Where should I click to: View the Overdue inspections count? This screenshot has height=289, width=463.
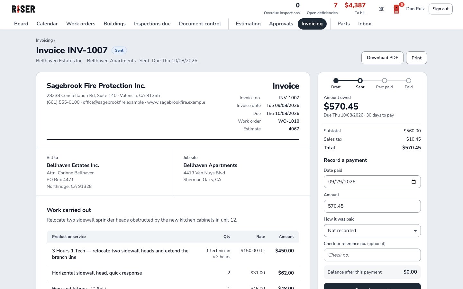coord(282,9)
